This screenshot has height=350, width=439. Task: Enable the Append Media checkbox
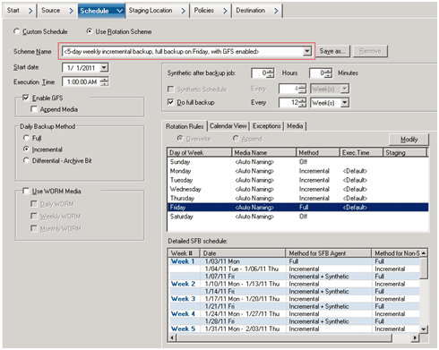(x=34, y=109)
